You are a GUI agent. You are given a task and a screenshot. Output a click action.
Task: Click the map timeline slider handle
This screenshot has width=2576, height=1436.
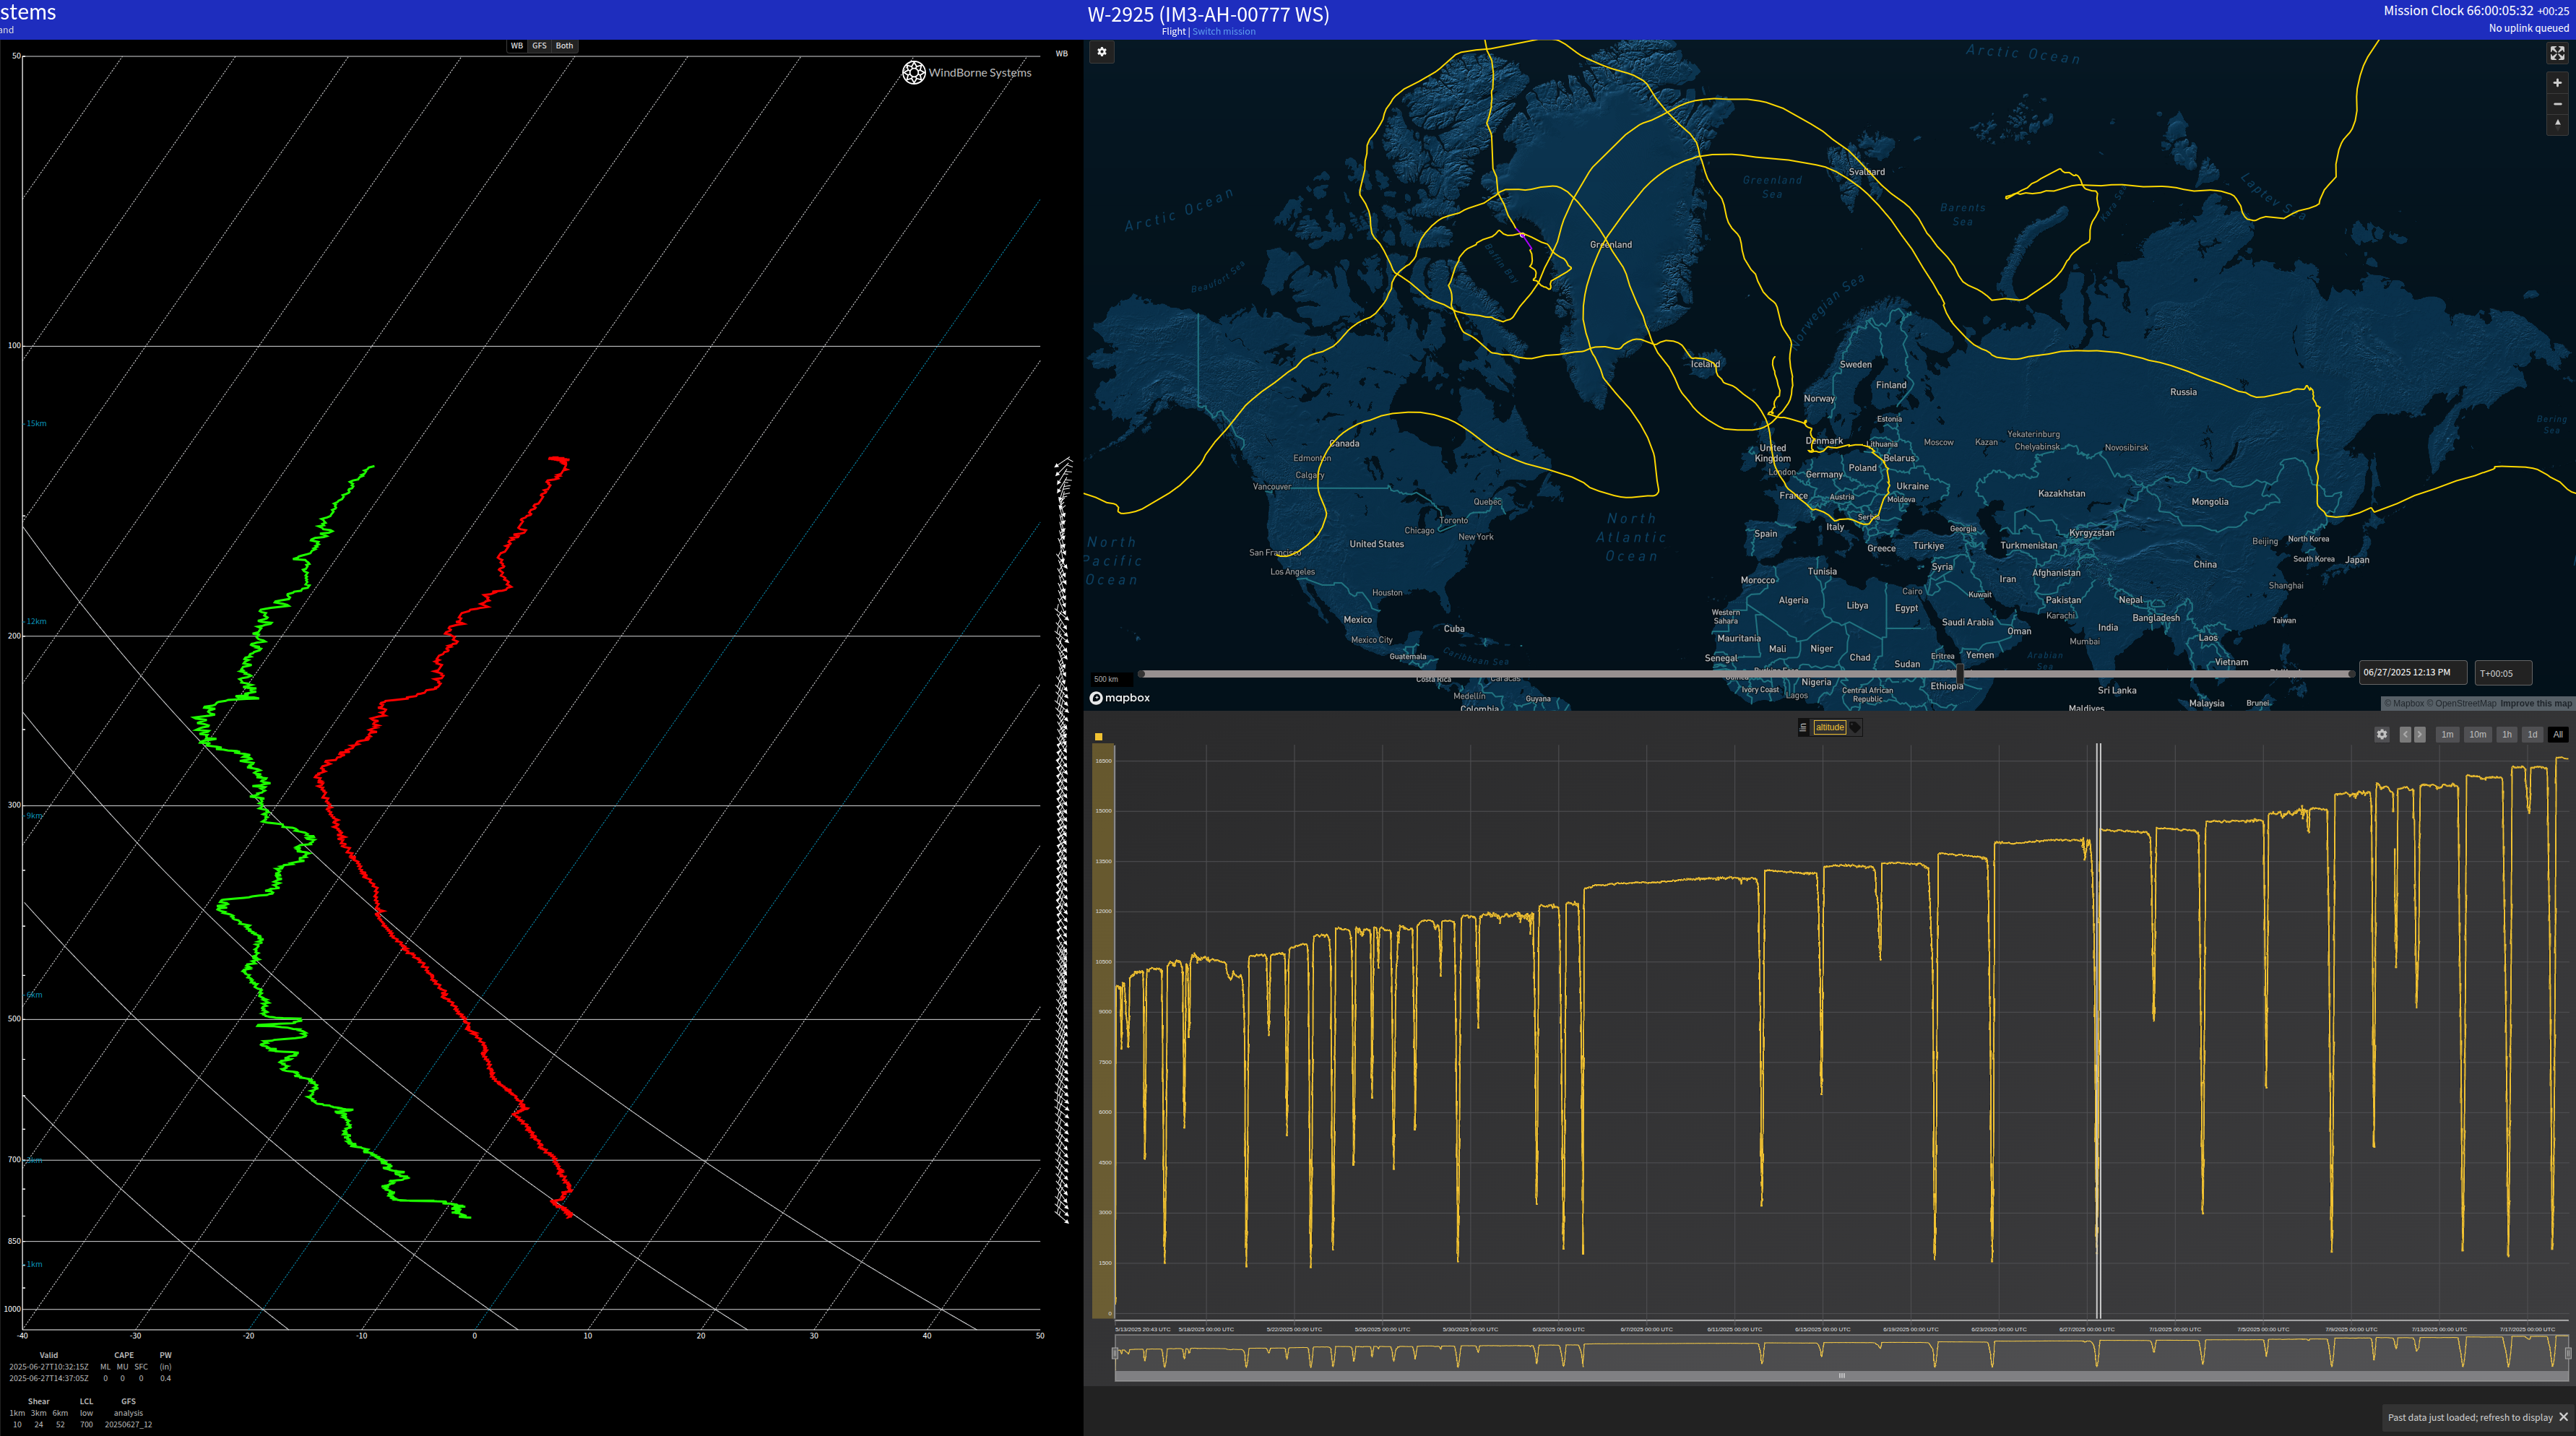click(1959, 673)
